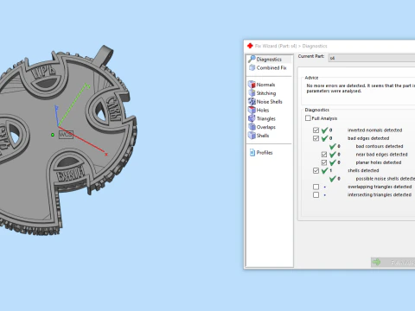This screenshot has height=311, width=415.
Task: Toggle planar holes detected checkbox
Action: tap(324, 162)
